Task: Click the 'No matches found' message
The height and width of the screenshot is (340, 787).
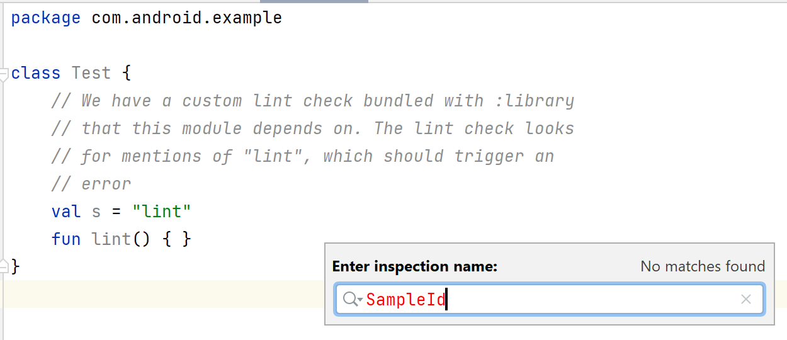Action: pos(703,266)
